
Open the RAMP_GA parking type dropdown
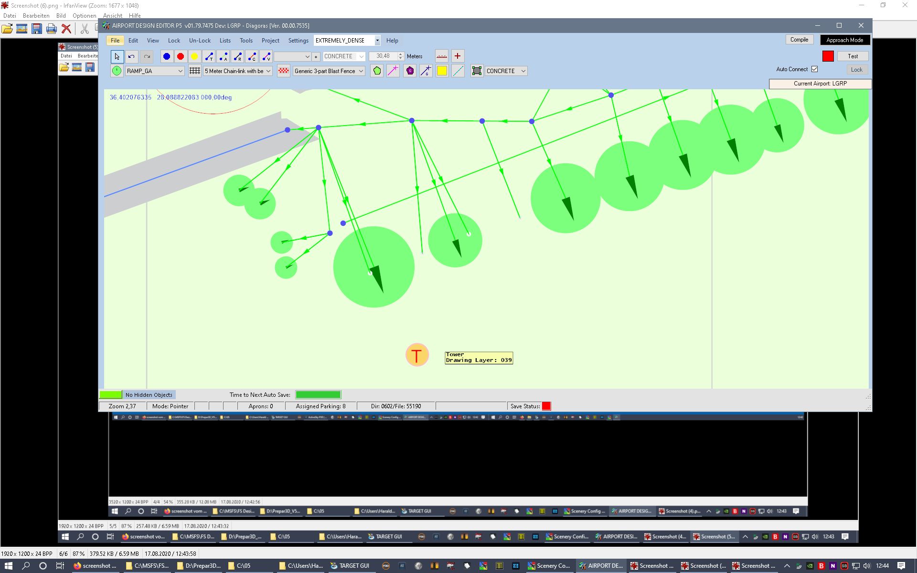point(180,71)
